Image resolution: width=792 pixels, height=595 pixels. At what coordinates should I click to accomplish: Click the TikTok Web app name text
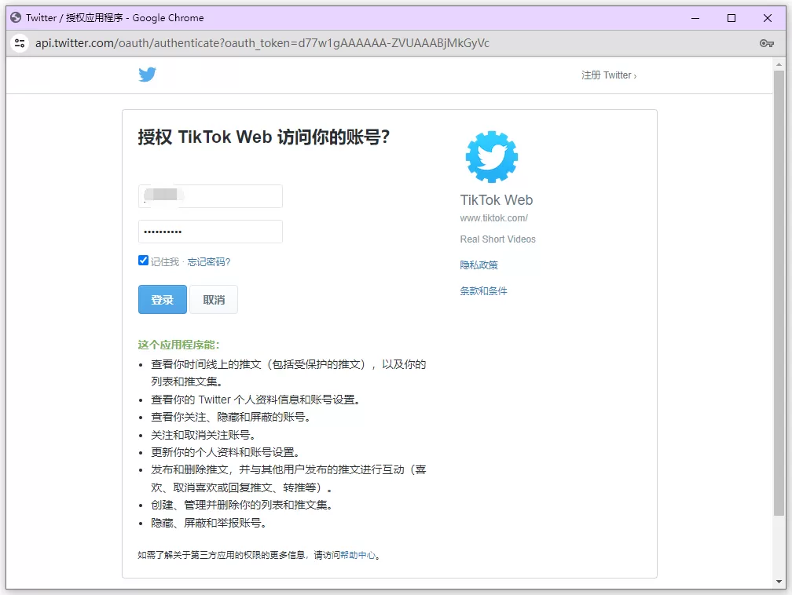click(x=496, y=200)
